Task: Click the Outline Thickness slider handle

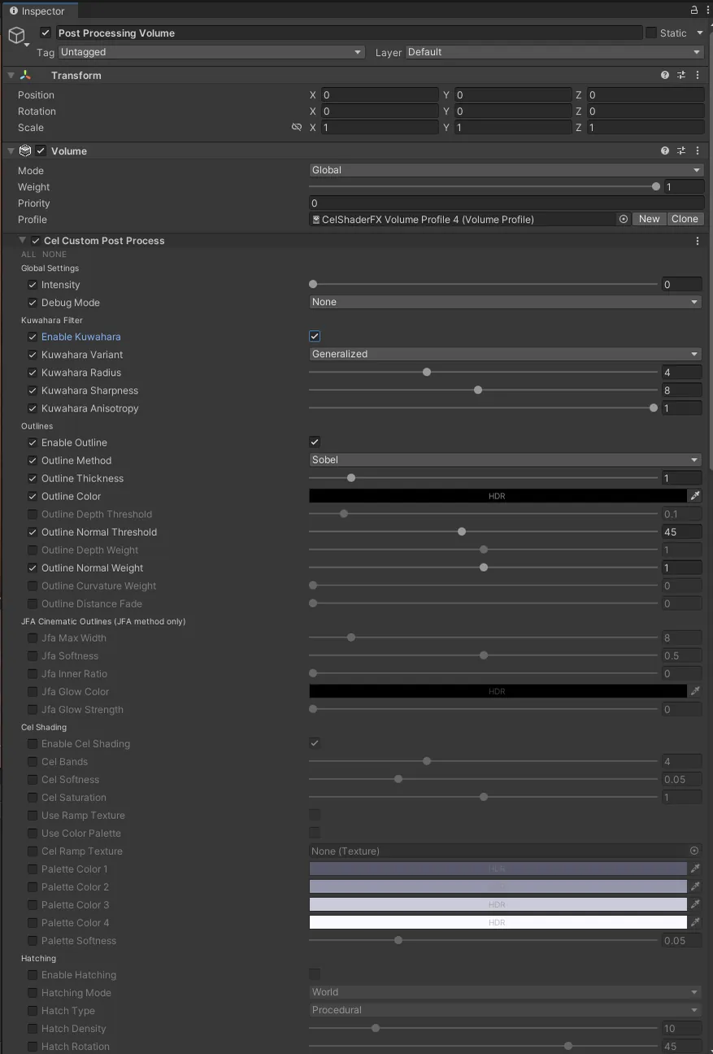Action: [351, 478]
